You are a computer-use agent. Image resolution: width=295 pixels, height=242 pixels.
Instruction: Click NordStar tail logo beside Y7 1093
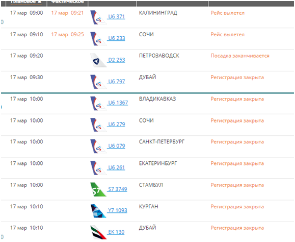98,211
